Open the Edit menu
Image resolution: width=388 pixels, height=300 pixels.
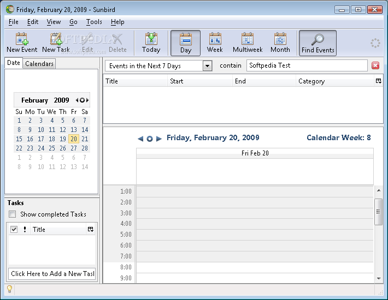[33, 22]
